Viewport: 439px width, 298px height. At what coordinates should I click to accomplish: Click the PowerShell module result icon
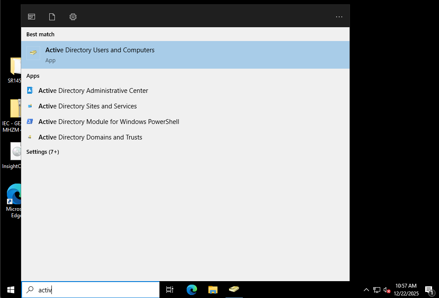(x=30, y=121)
